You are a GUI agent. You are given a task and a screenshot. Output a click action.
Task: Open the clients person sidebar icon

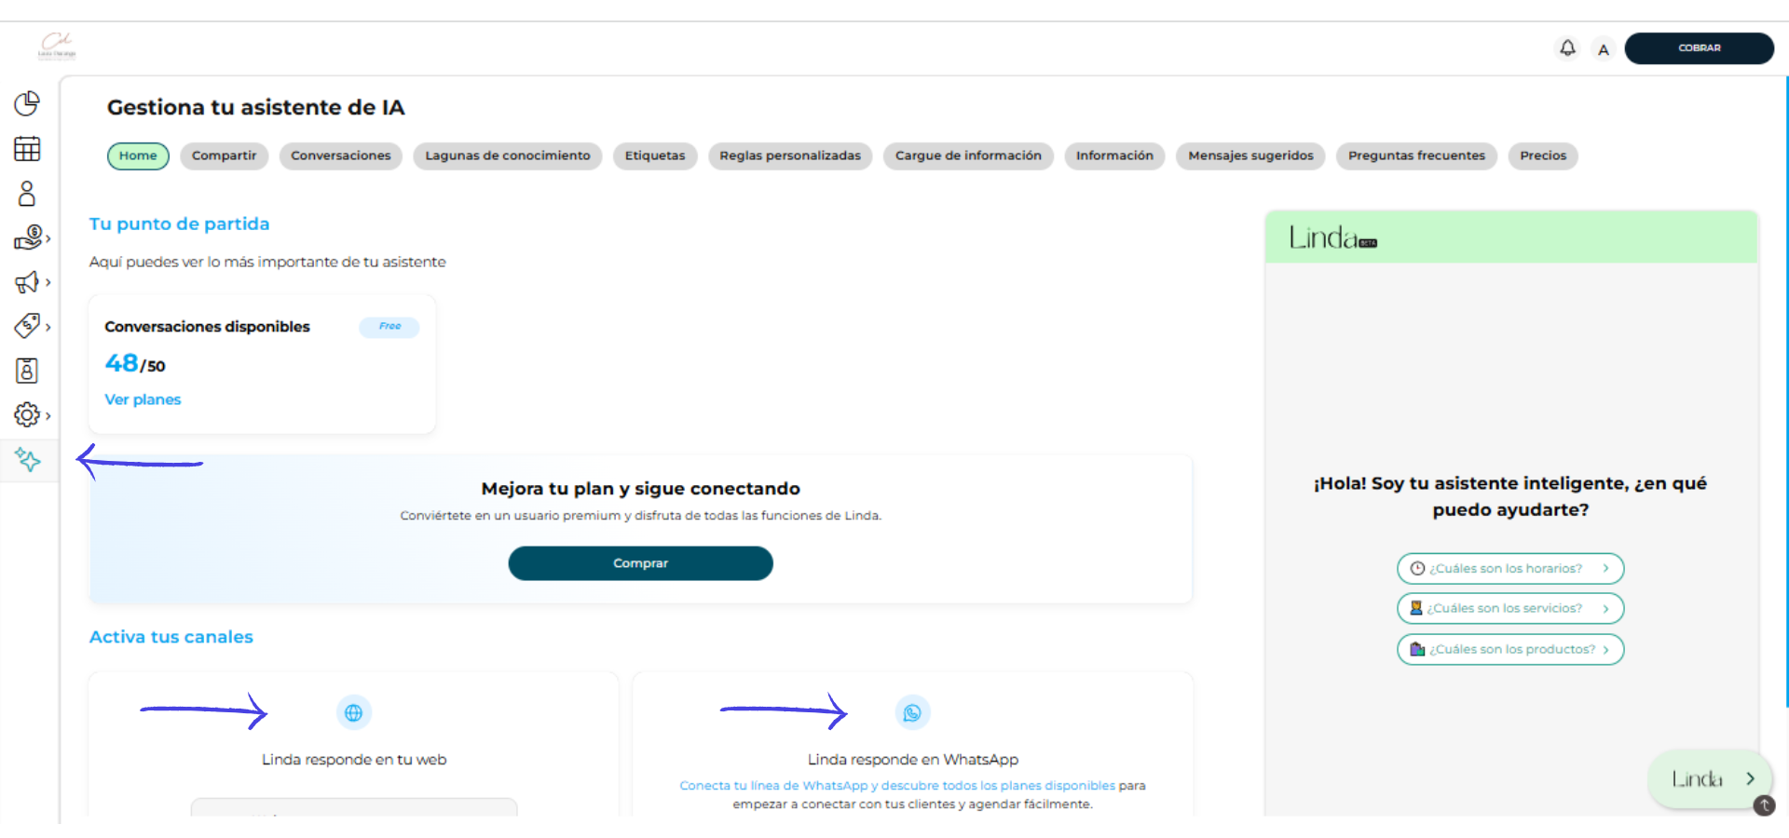pyautogui.click(x=27, y=194)
